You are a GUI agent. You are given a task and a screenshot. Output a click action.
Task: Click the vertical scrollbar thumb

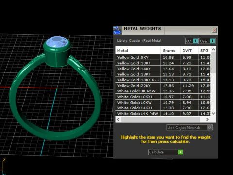coord(214,63)
